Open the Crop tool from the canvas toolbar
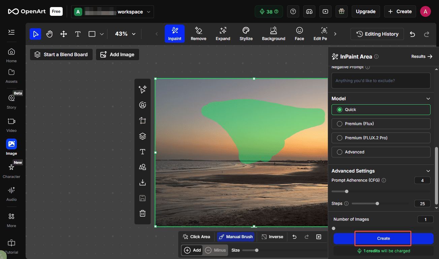The width and height of the screenshot is (439, 259). (142, 120)
